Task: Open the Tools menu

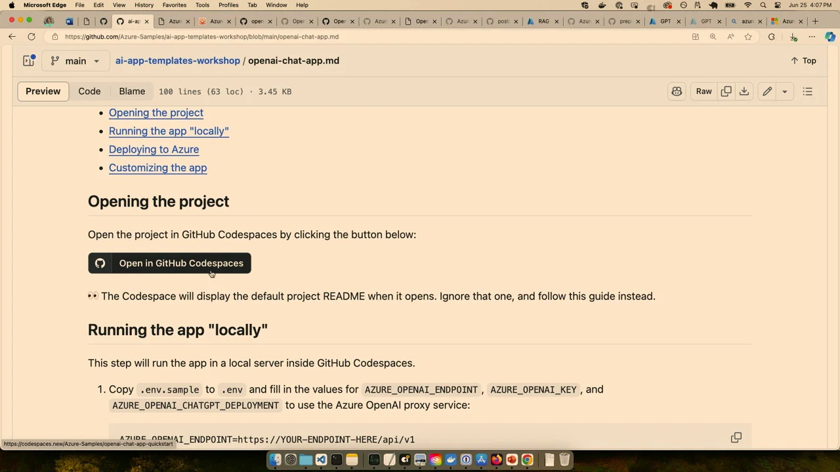Action: click(x=202, y=5)
